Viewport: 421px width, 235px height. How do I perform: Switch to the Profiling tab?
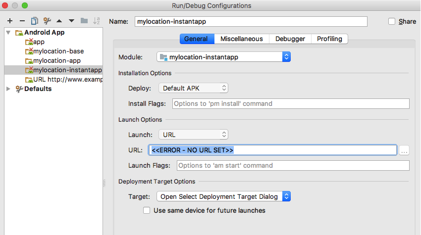click(329, 39)
